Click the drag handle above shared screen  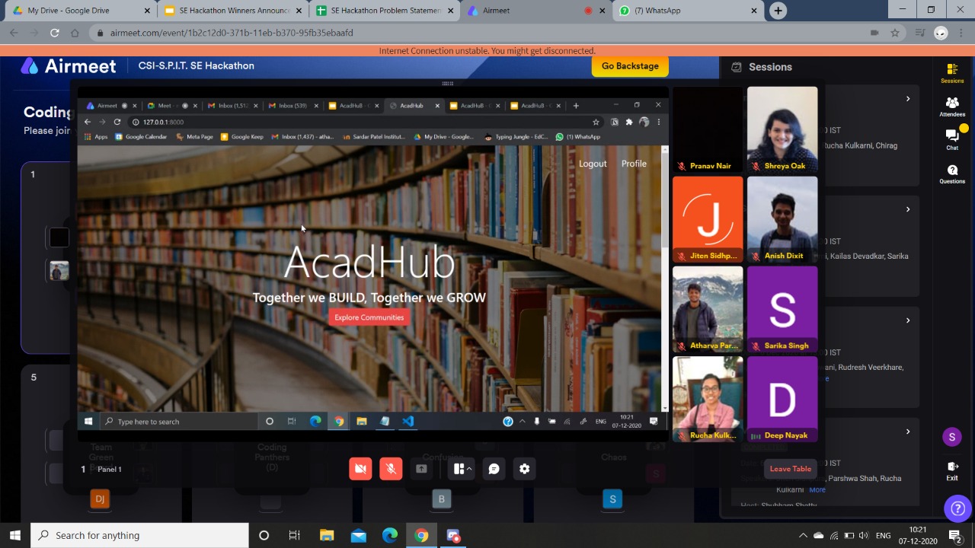pyautogui.click(x=447, y=84)
